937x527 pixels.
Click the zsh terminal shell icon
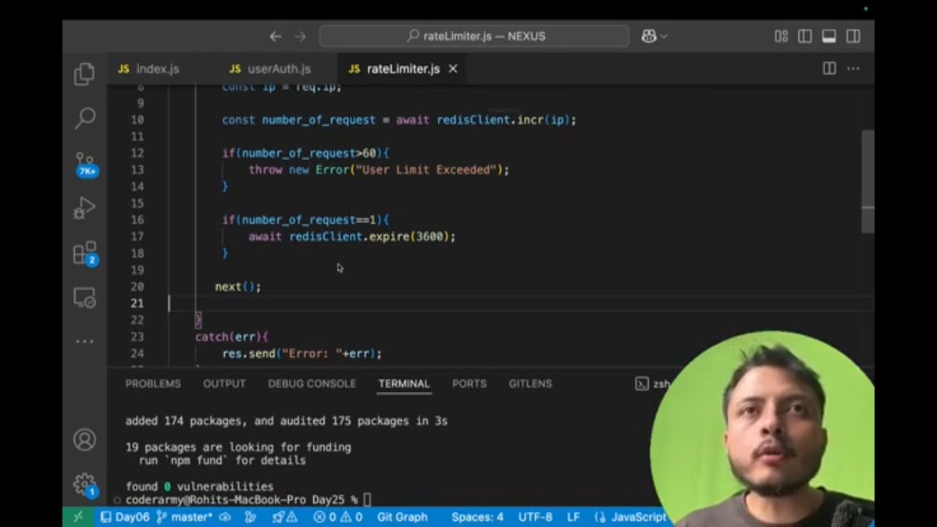641,383
